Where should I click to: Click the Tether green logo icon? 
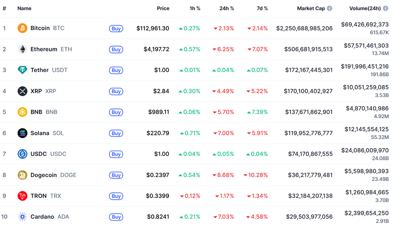(x=22, y=70)
